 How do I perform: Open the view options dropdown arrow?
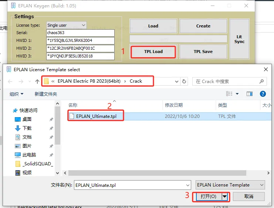237,94
